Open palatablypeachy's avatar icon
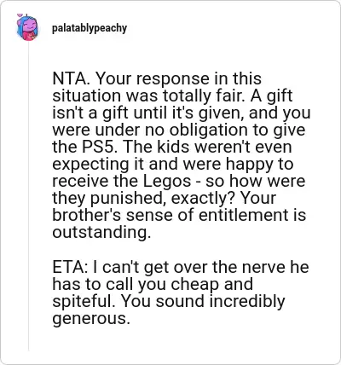This screenshot has width=341, height=365. 27,27
